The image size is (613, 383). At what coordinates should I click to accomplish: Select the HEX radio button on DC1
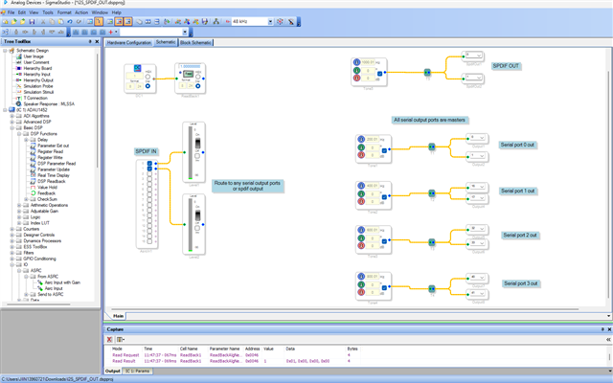tap(148, 77)
